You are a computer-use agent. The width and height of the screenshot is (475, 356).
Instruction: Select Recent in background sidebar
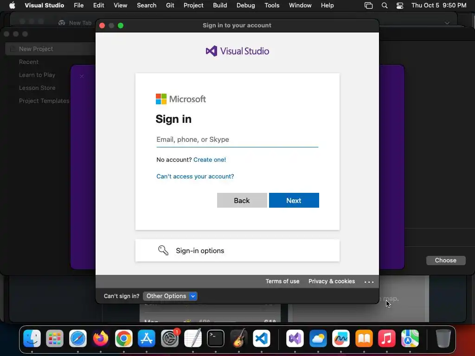[29, 62]
